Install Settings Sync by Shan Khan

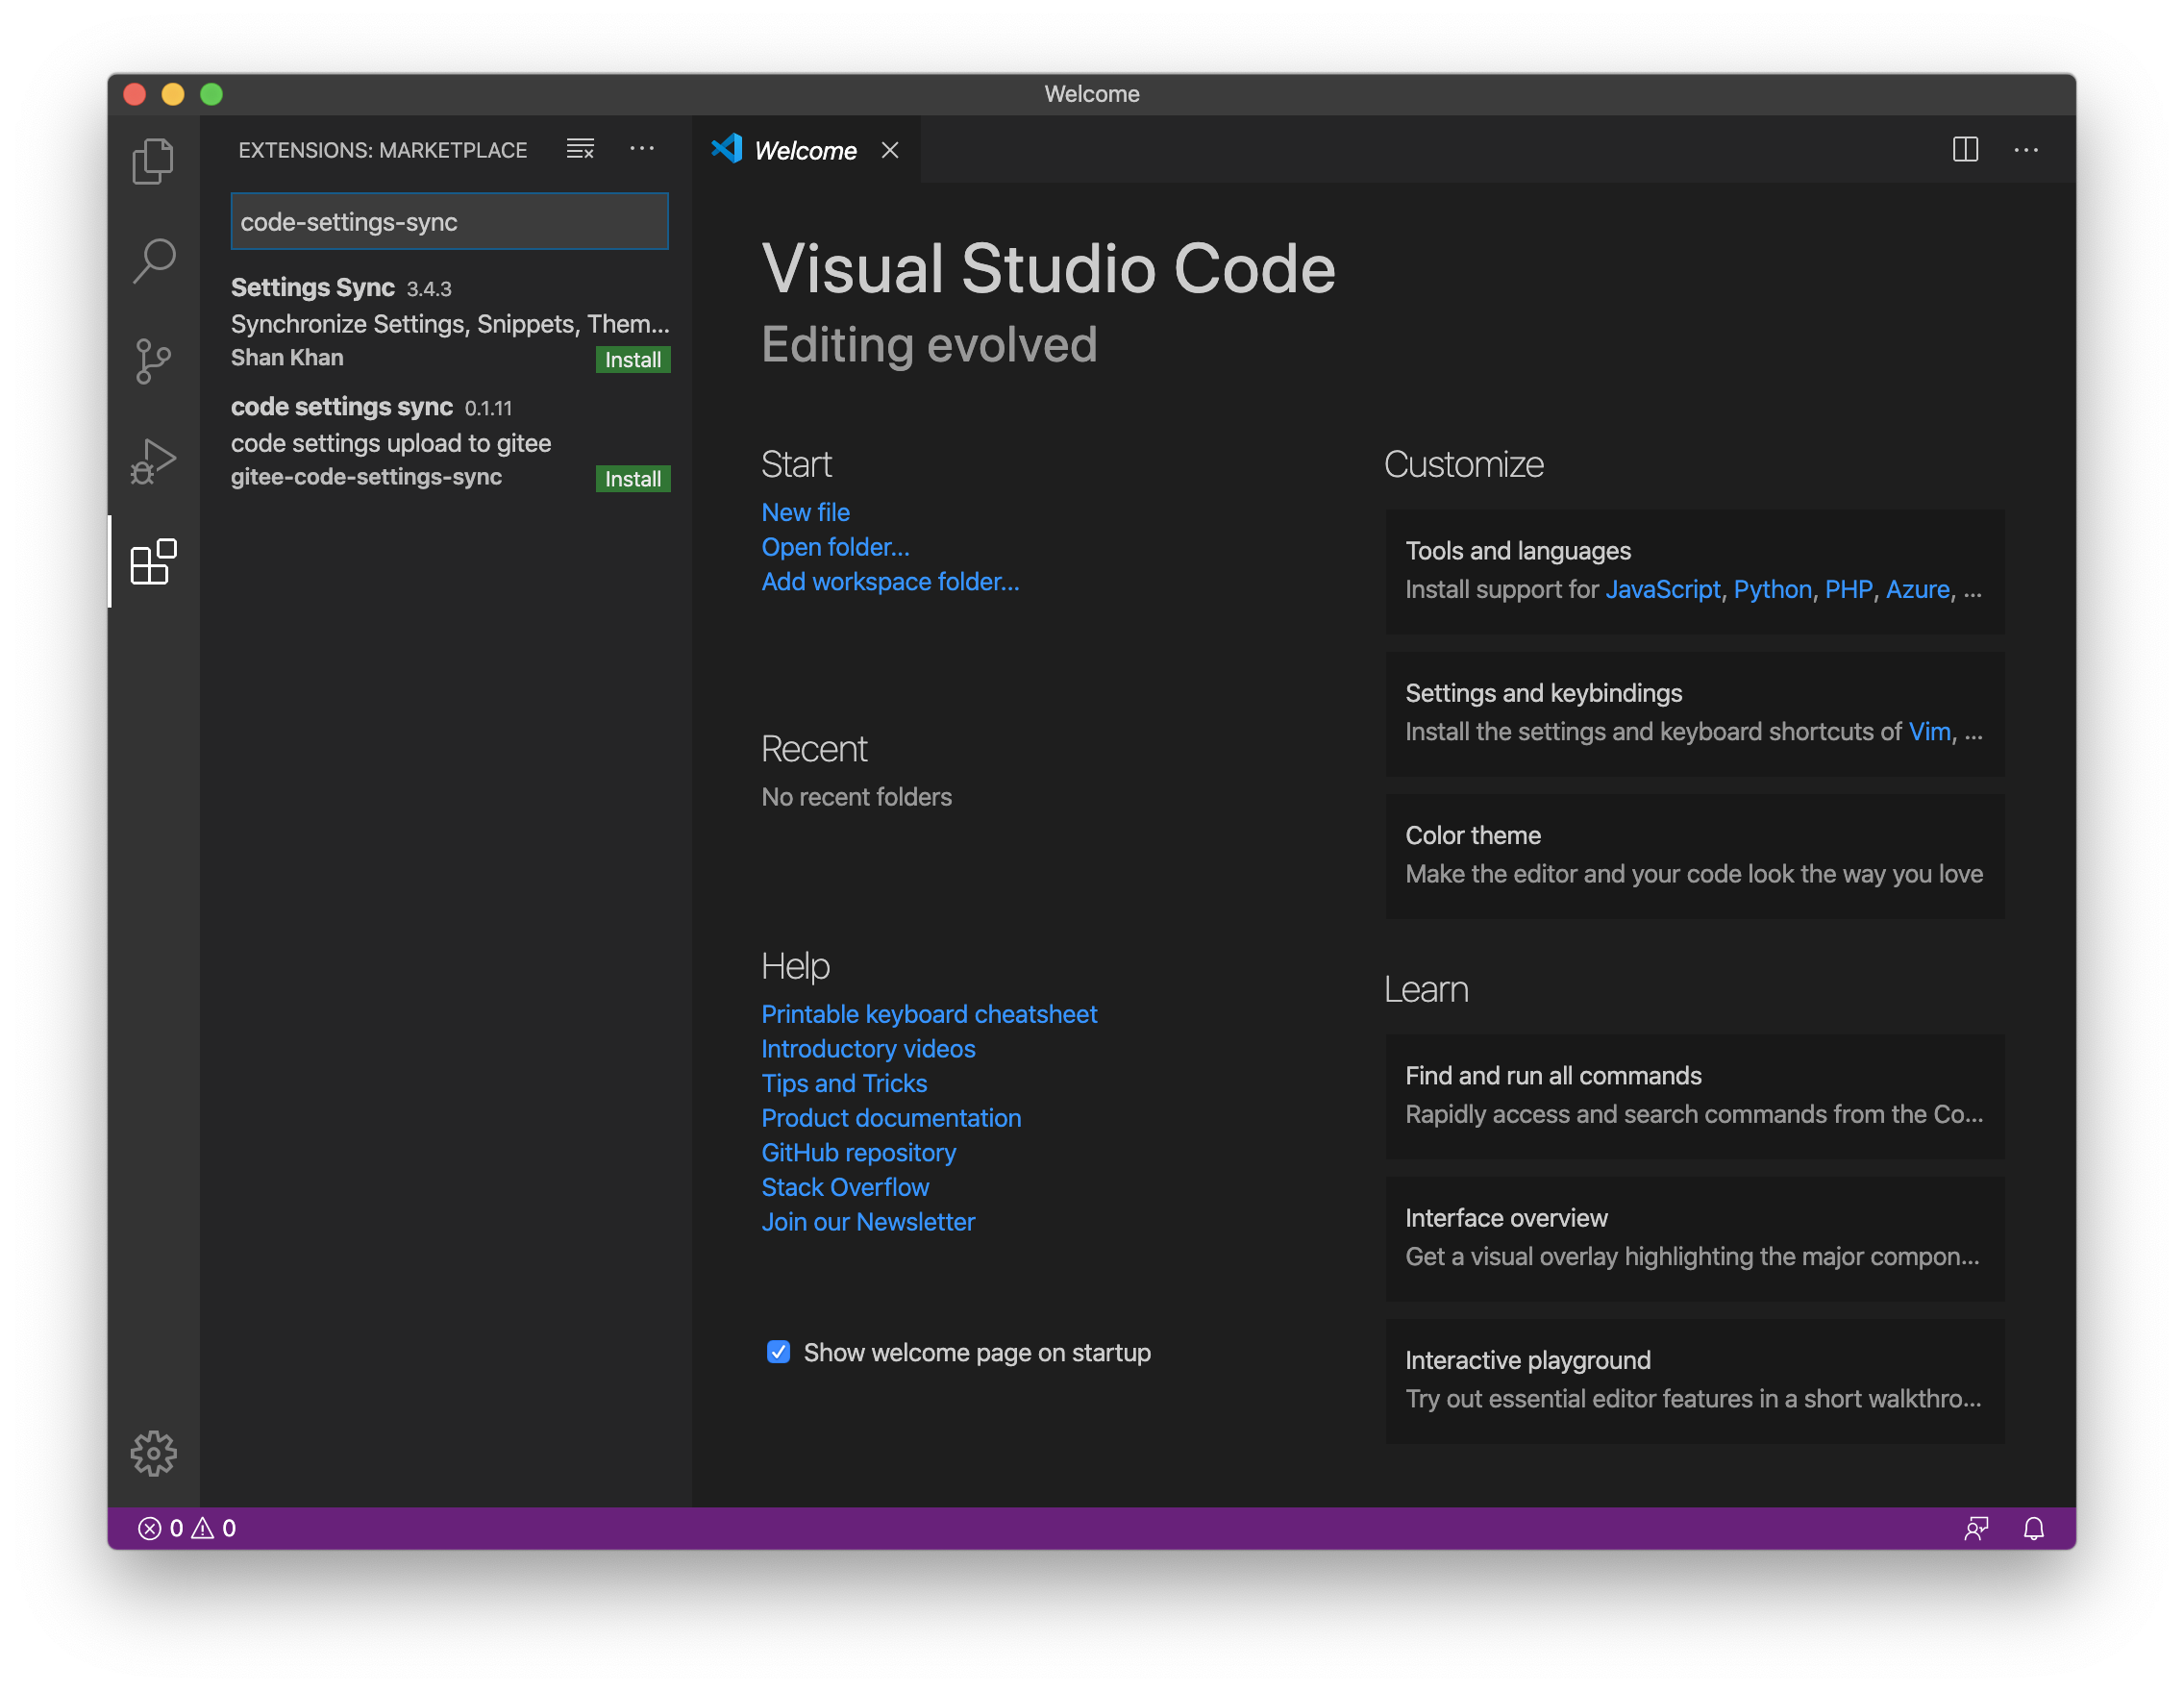point(632,360)
